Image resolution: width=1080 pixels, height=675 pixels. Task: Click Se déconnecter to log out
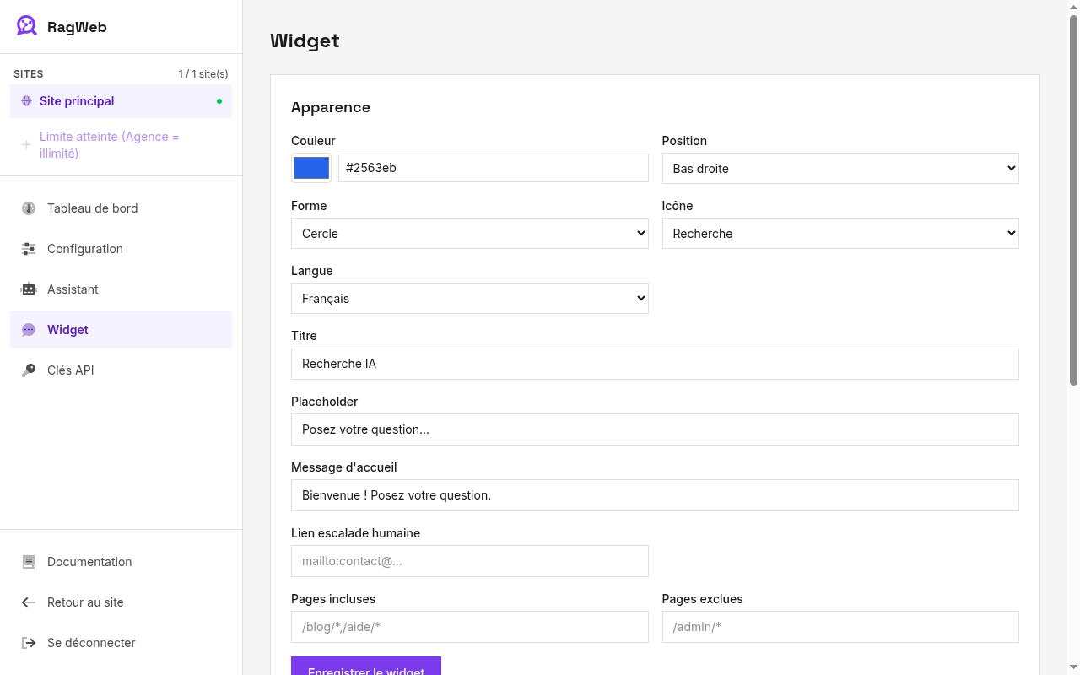click(x=121, y=643)
